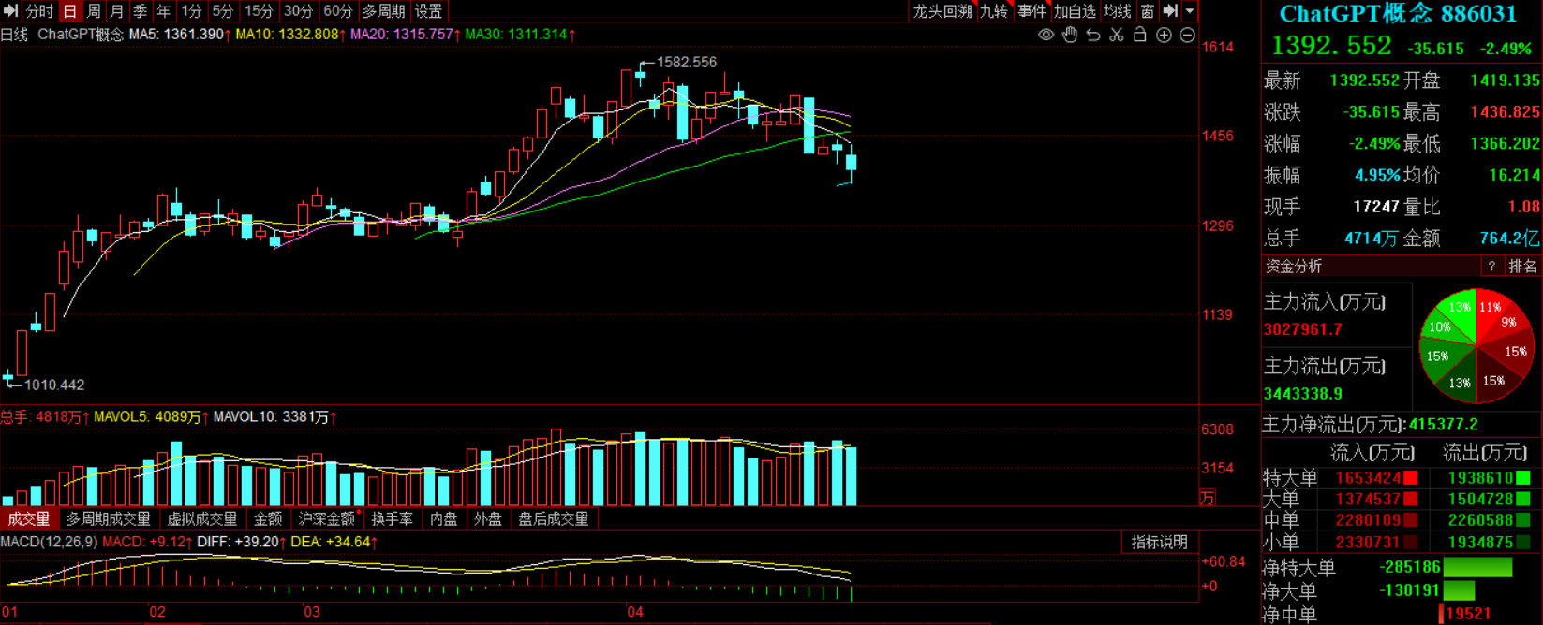This screenshot has width=1543, height=625.
Task: Select 沪深金额 indicator tab
Action: pyautogui.click(x=327, y=518)
